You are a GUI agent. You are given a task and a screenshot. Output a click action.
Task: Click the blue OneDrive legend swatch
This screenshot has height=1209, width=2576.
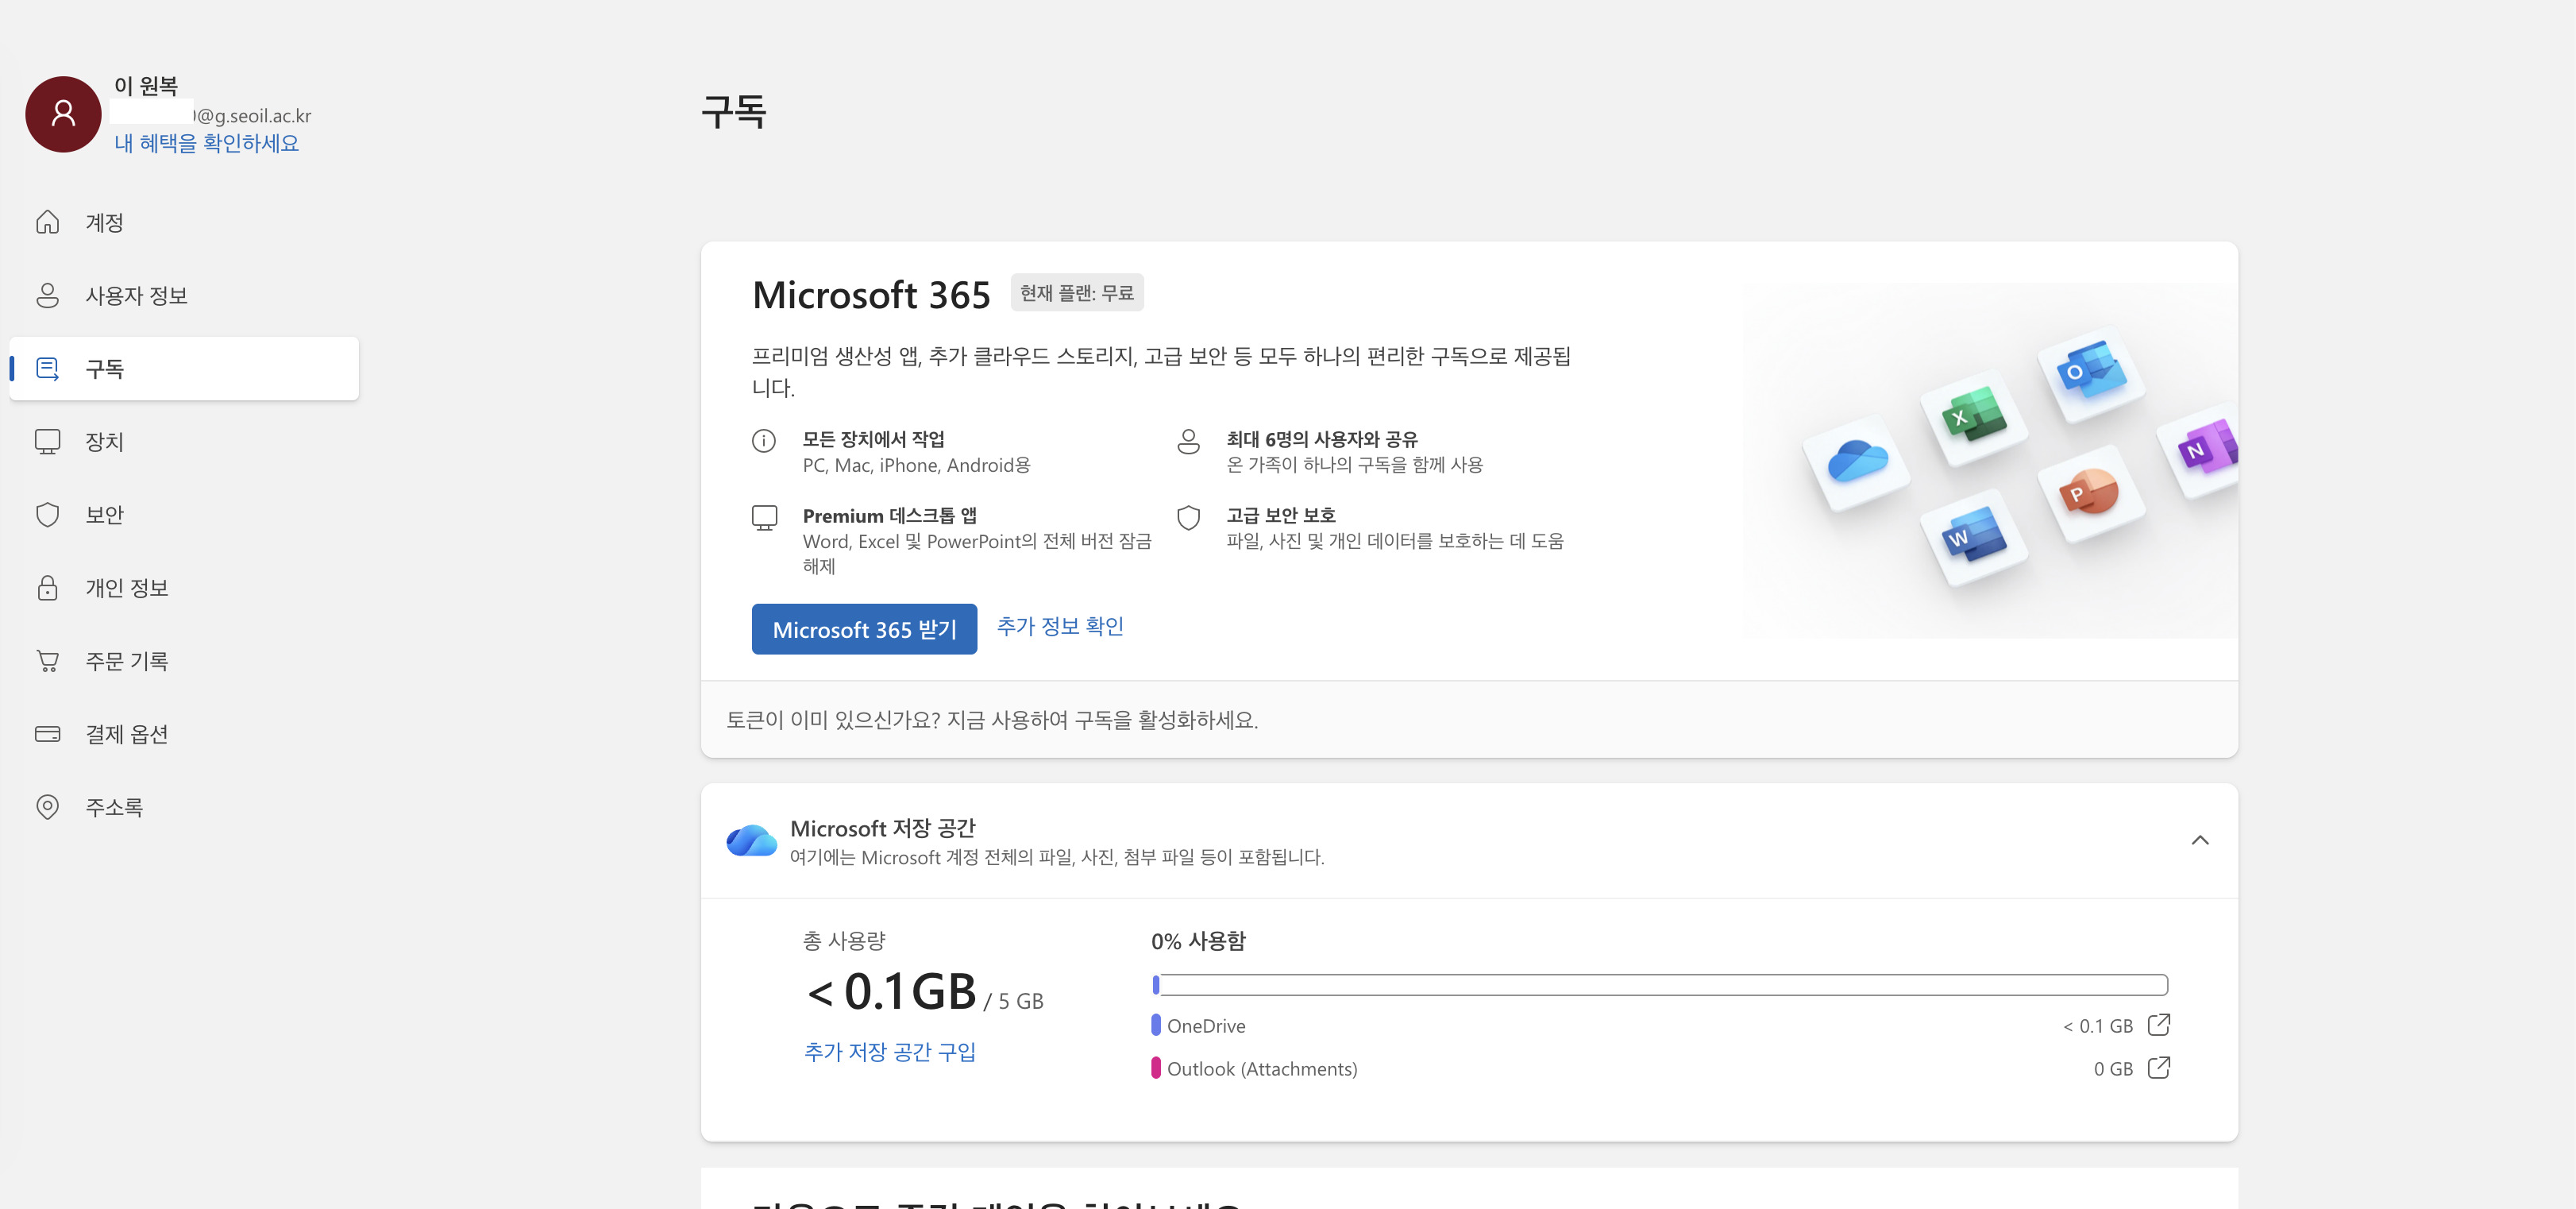[1156, 1024]
